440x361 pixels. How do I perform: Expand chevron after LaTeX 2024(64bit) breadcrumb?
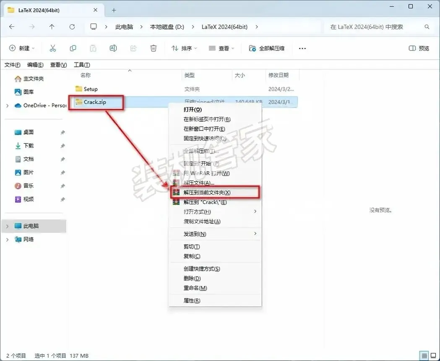tap(257, 27)
